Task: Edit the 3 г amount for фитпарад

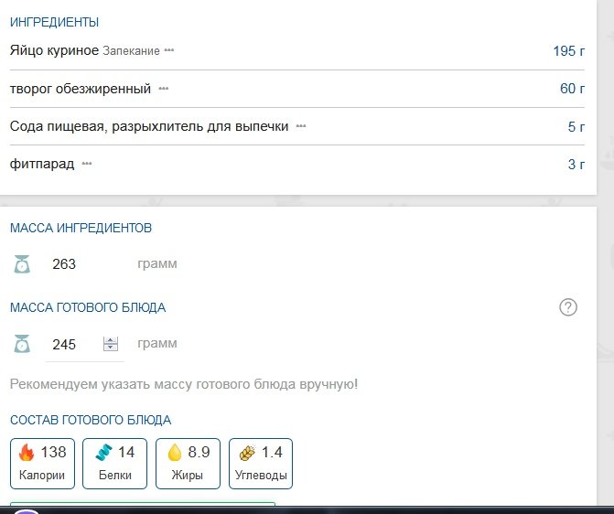Action: 576,165
